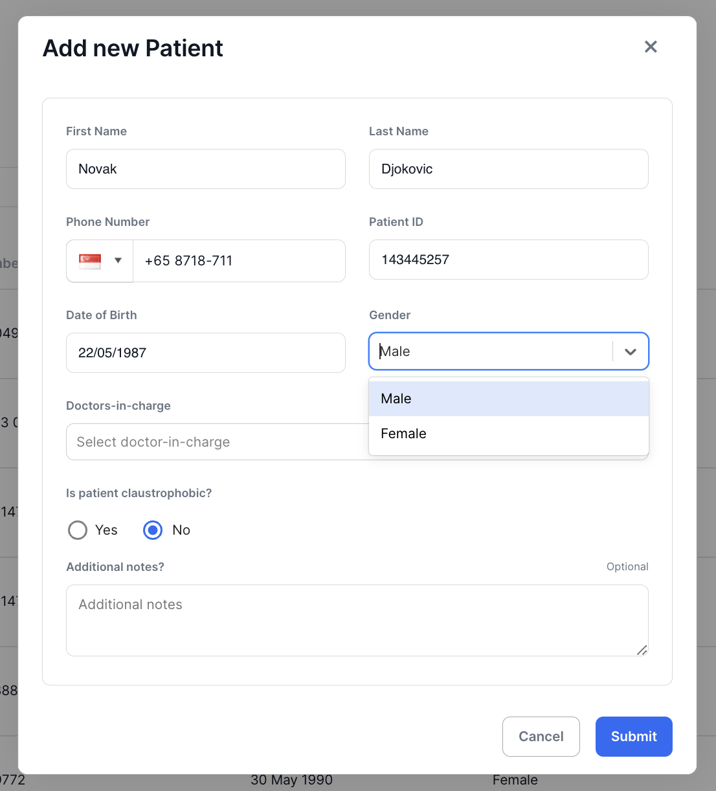Submit the new patient form

(x=633, y=737)
